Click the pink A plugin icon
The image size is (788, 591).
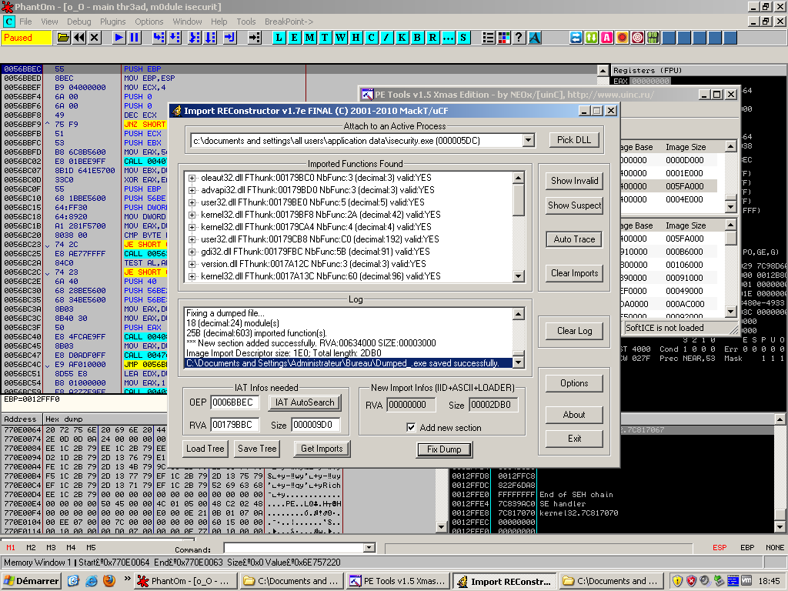pyautogui.click(x=607, y=38)
